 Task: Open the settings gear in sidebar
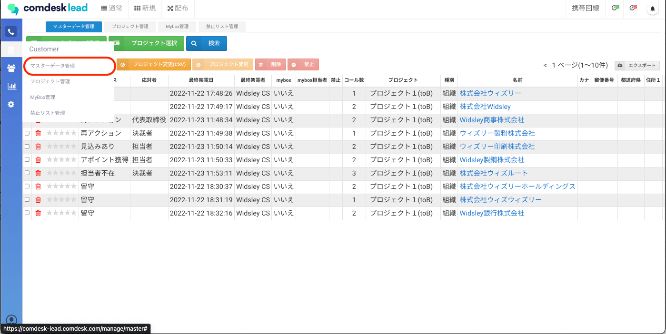[11, 104]
